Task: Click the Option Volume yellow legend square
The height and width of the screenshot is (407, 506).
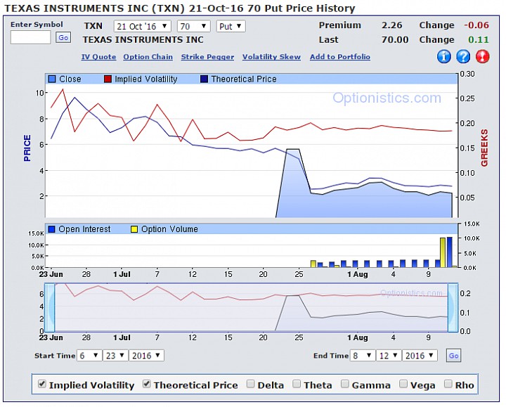Action: [134, 229]
